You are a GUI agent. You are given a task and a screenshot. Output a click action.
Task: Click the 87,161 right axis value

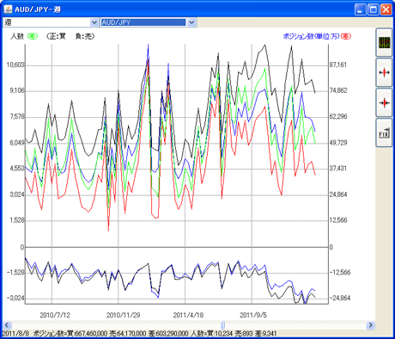[338, 65]
